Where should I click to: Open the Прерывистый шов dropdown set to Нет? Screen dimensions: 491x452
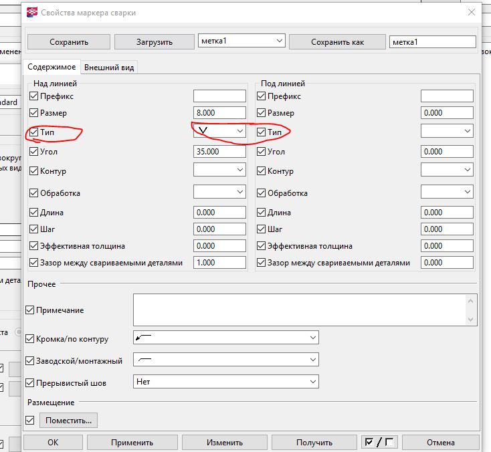point(226,382)
